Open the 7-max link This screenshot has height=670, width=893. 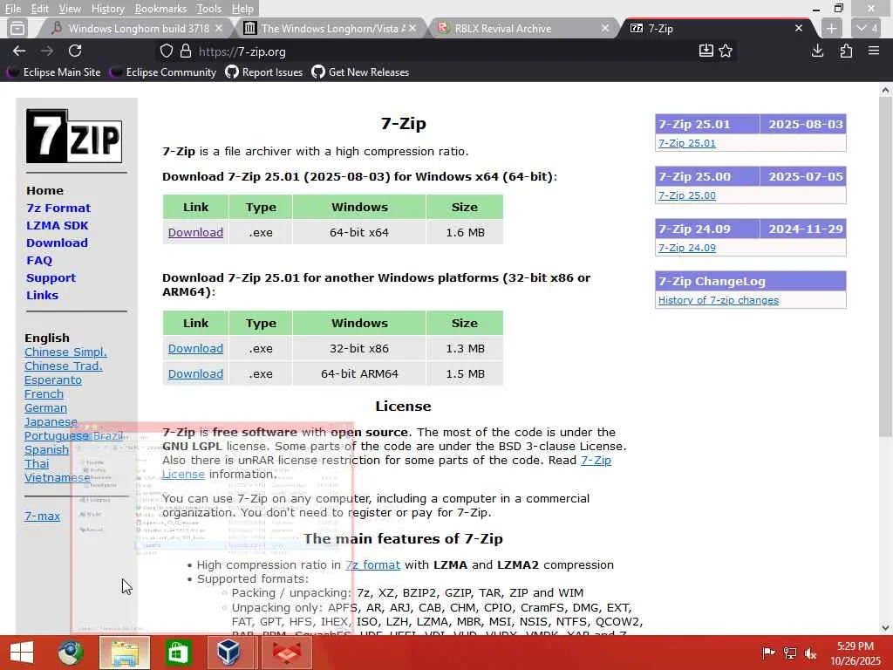(42, 516)
